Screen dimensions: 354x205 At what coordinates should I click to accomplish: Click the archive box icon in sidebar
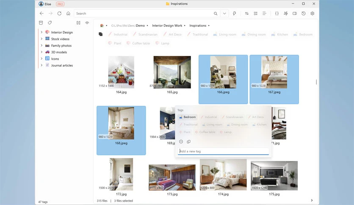(x=41, y=22)
